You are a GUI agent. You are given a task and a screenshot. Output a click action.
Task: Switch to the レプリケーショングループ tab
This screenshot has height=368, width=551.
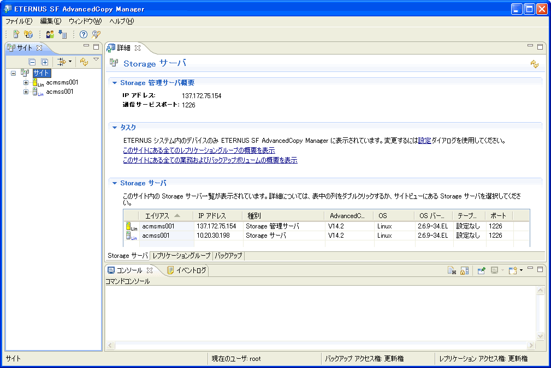[181, 256]
